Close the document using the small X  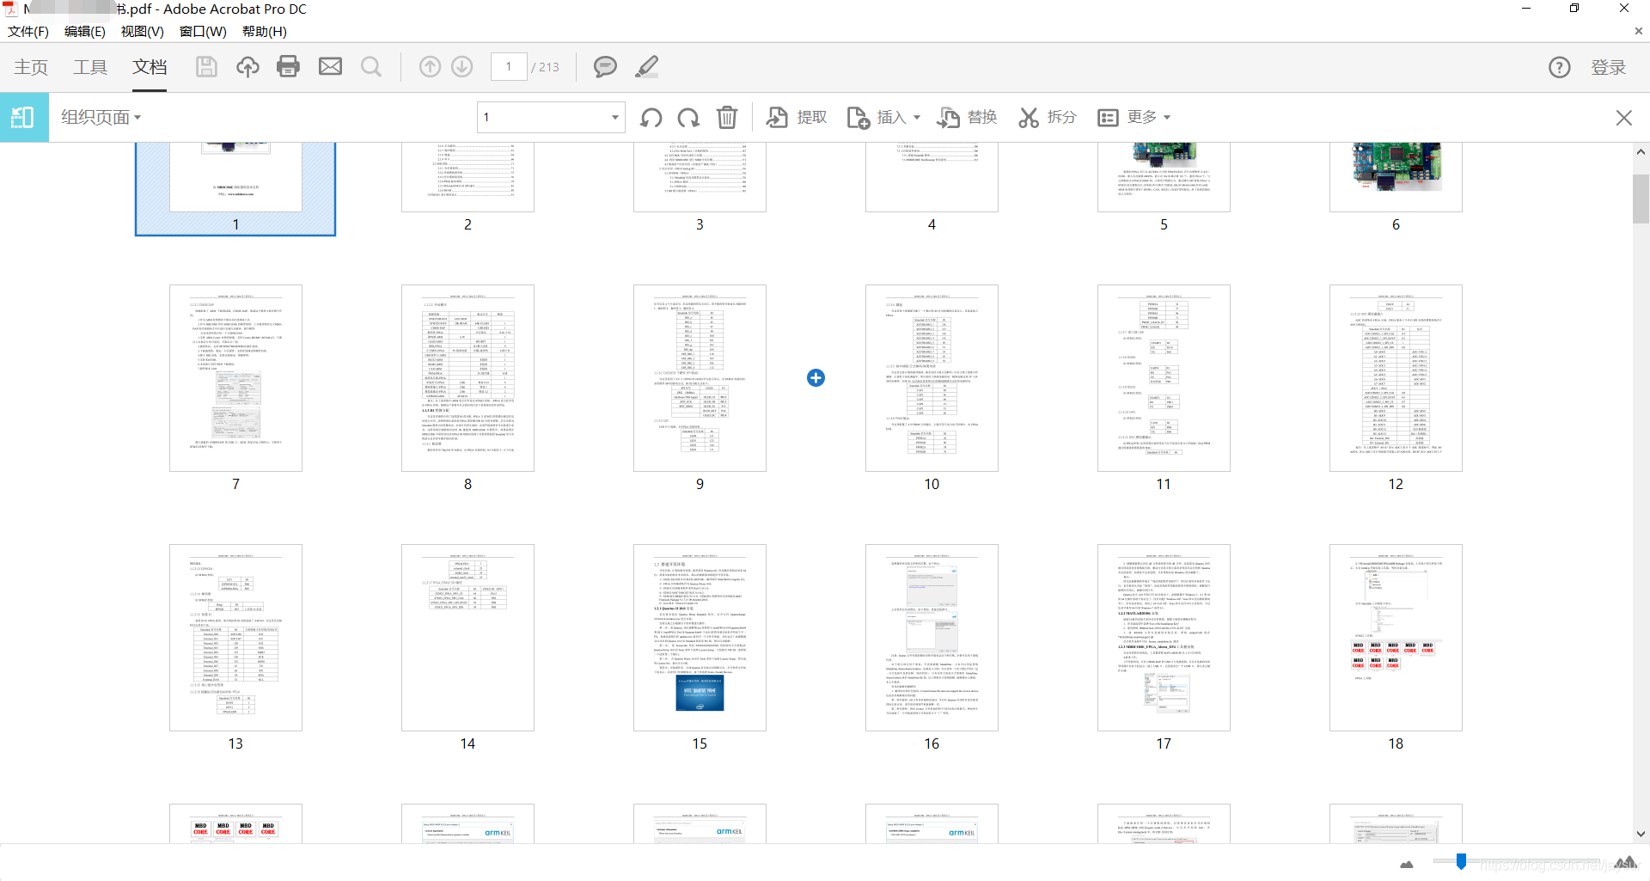tap(1638, 31)
